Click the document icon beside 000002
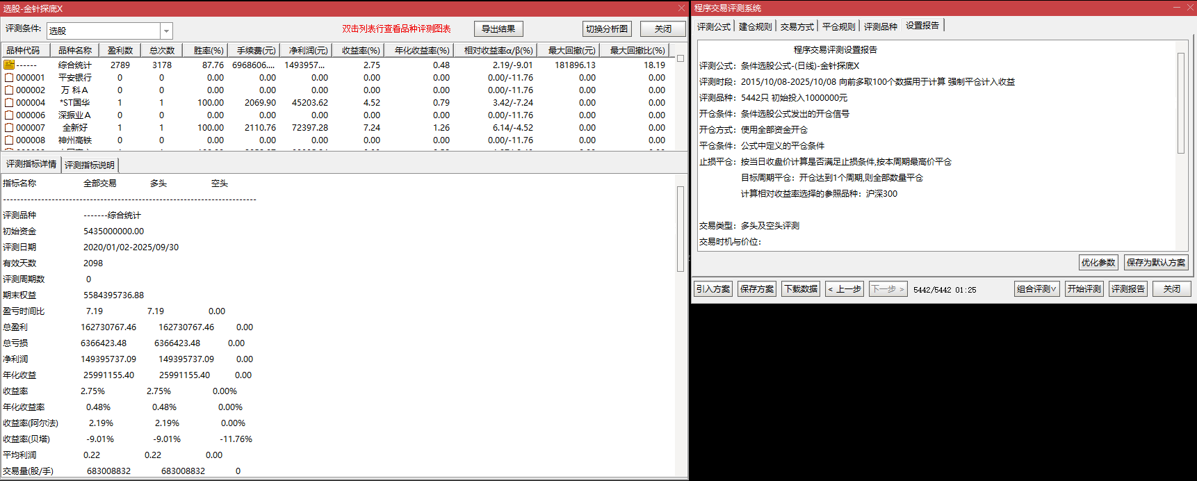Screen dimensions: 1197x481 9,90
